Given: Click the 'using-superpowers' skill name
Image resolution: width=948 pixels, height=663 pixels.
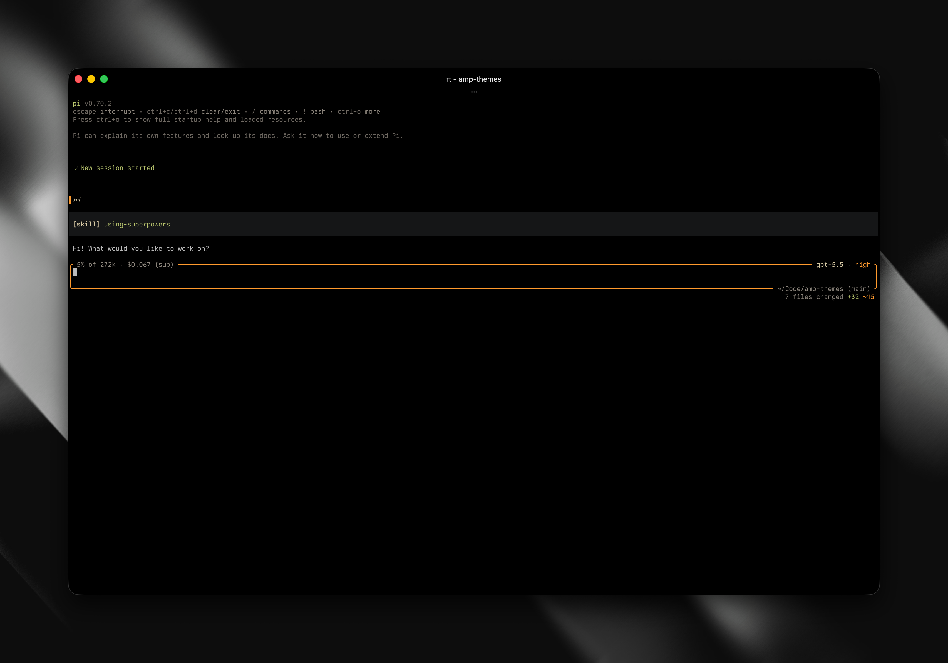Looking at the screenshot, I should pyautogui.click(x=137, y=225).
